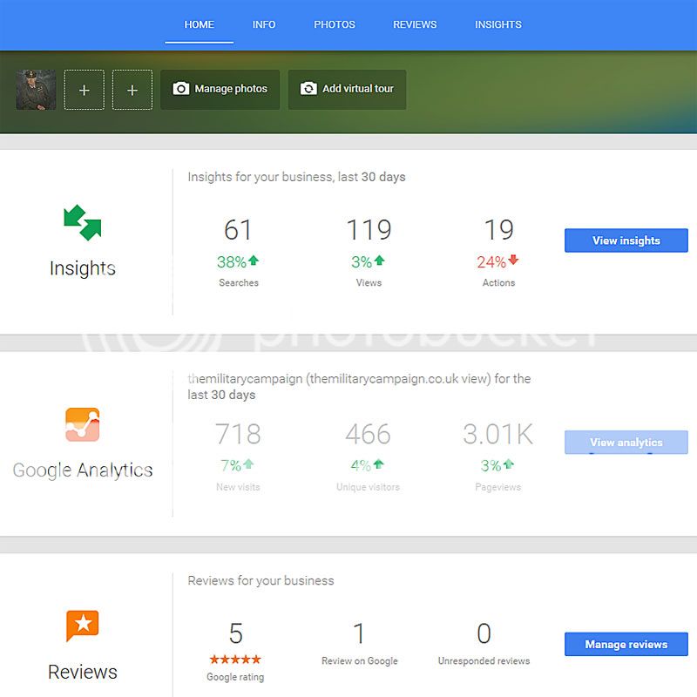The image size is (697, 697).
Task: Click 'Insights for your business, last 30 days'
Action: pyautogui.click(x=296, y=177)
